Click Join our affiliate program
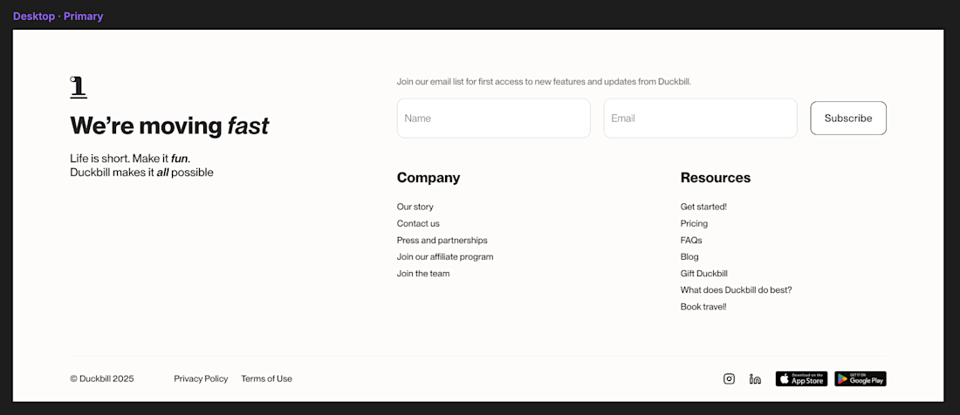Viewport: 960px width, 415px height. coord(445,256)
